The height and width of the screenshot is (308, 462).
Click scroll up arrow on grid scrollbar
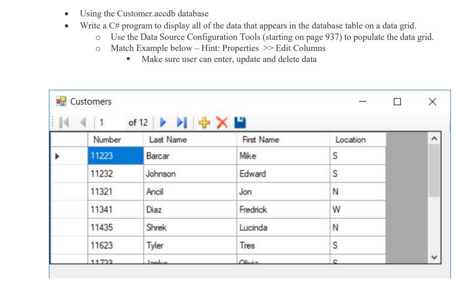(434, 139)
